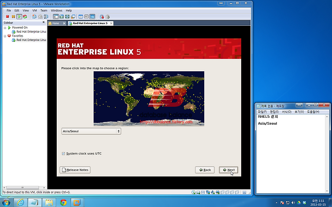332x207 pixels.
Task: Enter full screen mode via toolbar icon
Action: click(x=67, y=17)
